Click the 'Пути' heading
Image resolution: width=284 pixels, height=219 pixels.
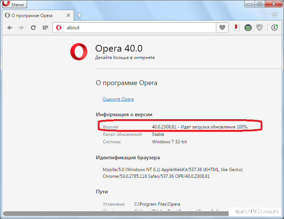(x=102, y=192)
